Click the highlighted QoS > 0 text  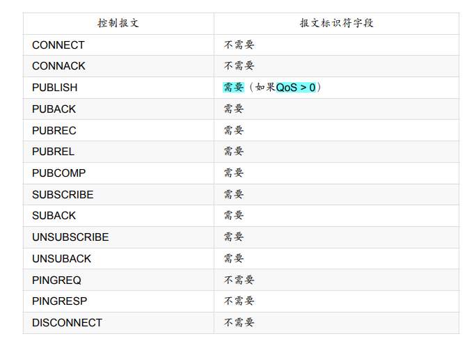[x=296, y=88]
